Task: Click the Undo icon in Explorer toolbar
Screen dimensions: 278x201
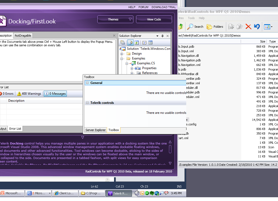Action: [x=257, y=27]
